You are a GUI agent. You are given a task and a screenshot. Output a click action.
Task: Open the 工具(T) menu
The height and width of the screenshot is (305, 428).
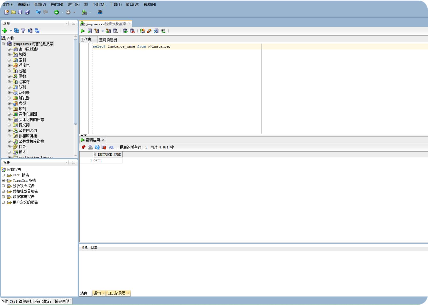pyautogui.click(x=116, y=4)
